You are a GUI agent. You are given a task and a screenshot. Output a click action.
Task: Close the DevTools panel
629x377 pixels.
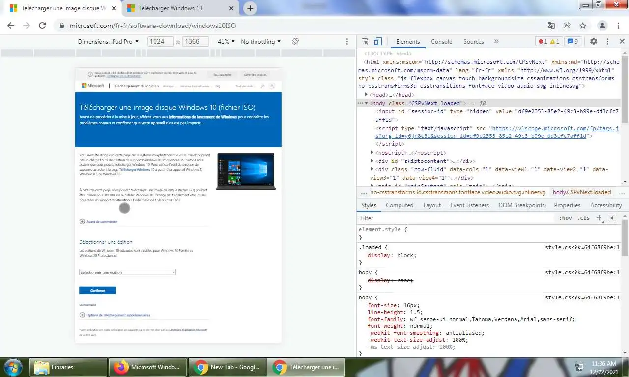(622, 42)
